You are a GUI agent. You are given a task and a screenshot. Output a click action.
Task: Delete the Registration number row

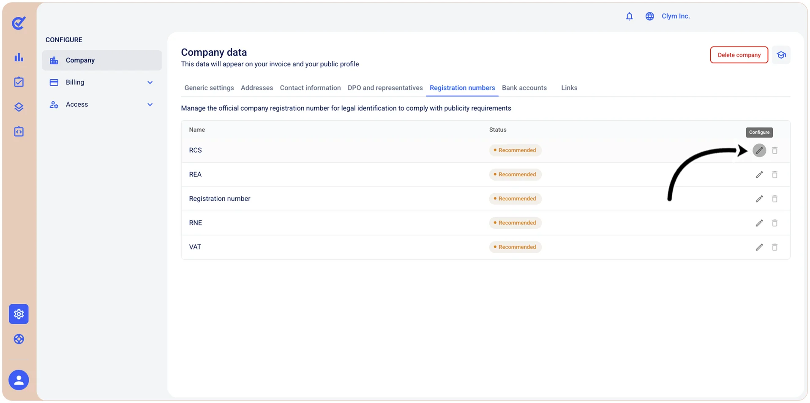pos(775,199)
